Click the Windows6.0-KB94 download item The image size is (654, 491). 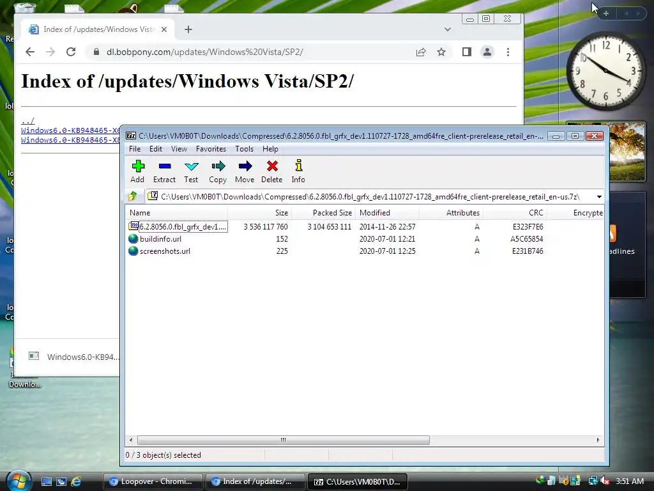73,357
